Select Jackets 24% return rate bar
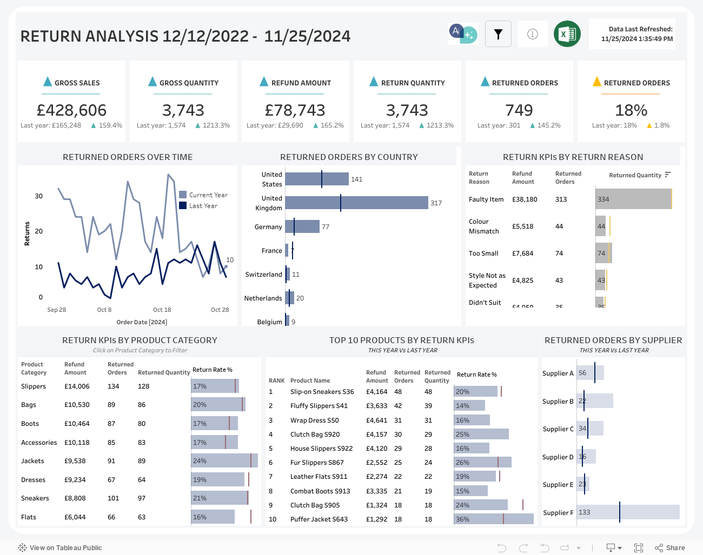This screenshot has height=555, width=703. (x=224, y=460)
